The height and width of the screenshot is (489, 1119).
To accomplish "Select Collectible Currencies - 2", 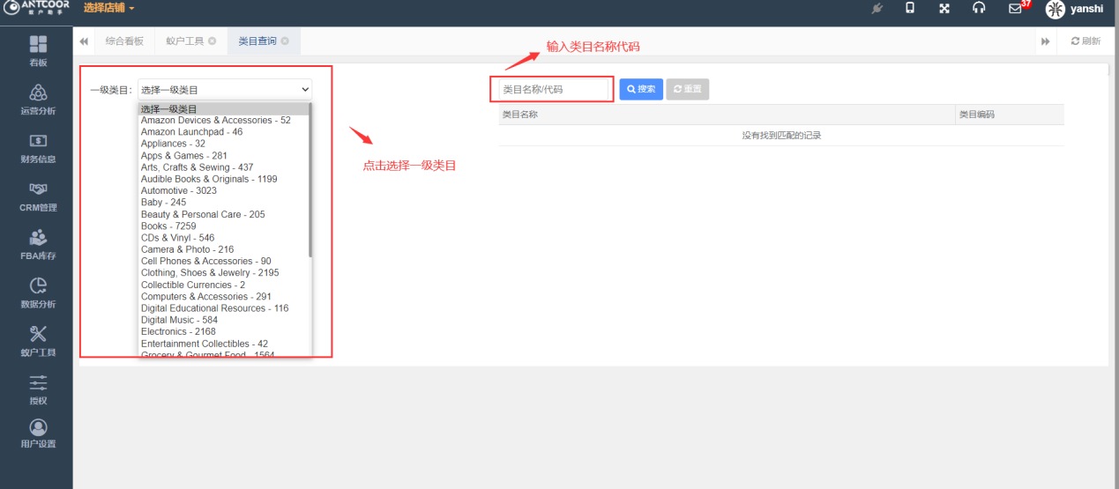I will (x=223, y=285).
